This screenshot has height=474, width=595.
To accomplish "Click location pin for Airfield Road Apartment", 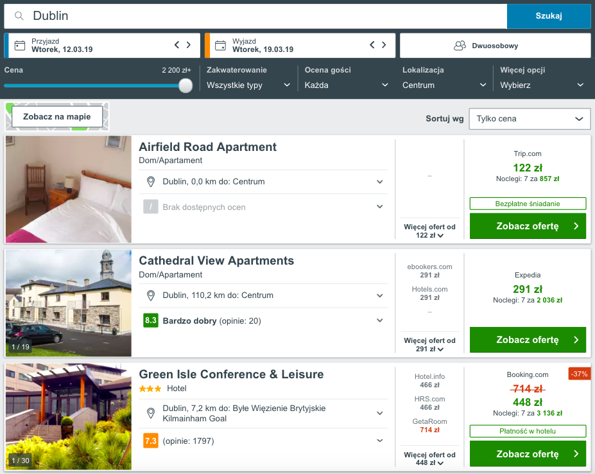I will coord(151,182).
